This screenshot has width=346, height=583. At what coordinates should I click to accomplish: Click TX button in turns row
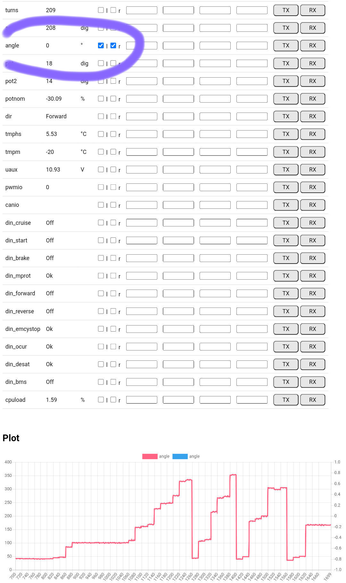pos(286,10)
